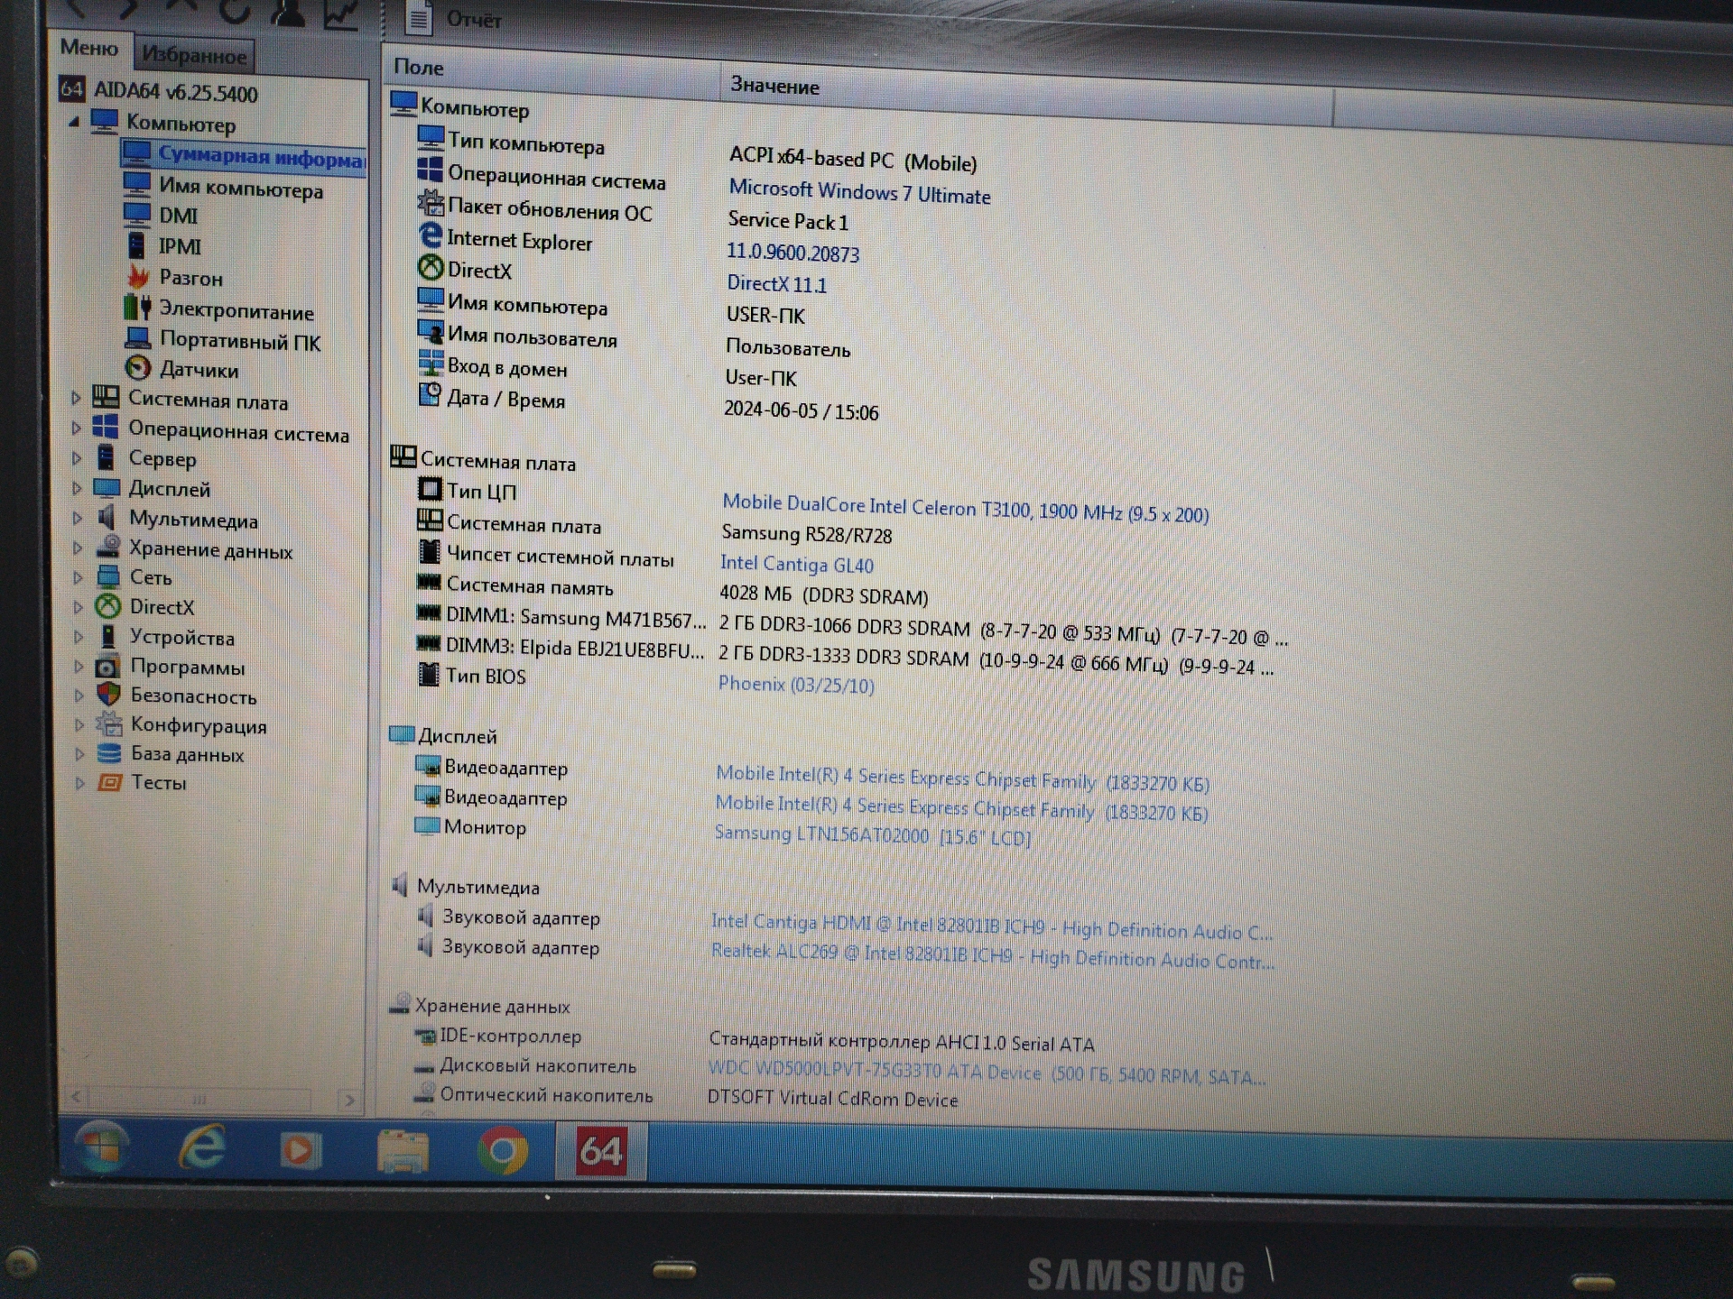1733x1299 pixels.
Task: Click the AIDA64 taskbar button
Action: pyautogui.click(x=601, y=1151)
